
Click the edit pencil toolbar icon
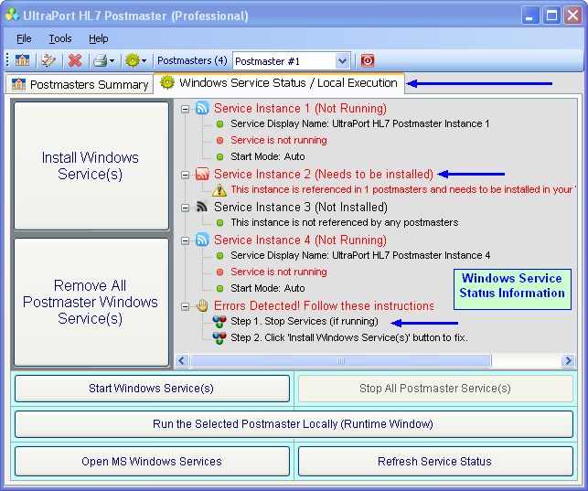point(48,60)
